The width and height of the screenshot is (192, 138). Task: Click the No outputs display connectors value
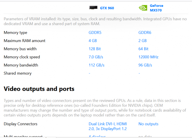pyautogui.click(x=148, y=124)
